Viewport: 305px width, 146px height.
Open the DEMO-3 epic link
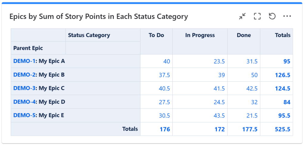point(24,88)
